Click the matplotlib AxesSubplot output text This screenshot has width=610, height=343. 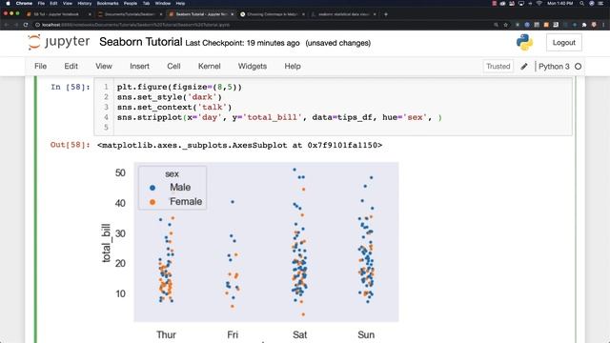point(239,145)
